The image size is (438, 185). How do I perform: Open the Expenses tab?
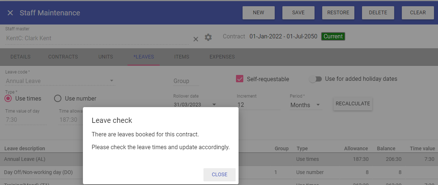pyautogui.click(x=222, y=57)
